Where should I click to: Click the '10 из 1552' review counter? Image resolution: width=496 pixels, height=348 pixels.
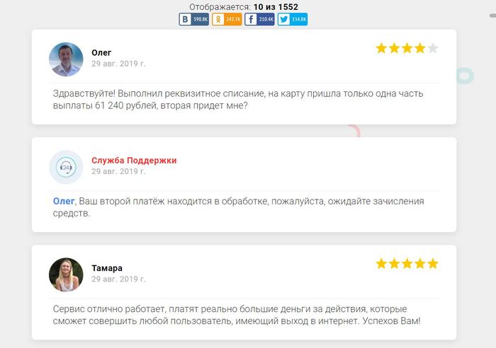(276, 6)
